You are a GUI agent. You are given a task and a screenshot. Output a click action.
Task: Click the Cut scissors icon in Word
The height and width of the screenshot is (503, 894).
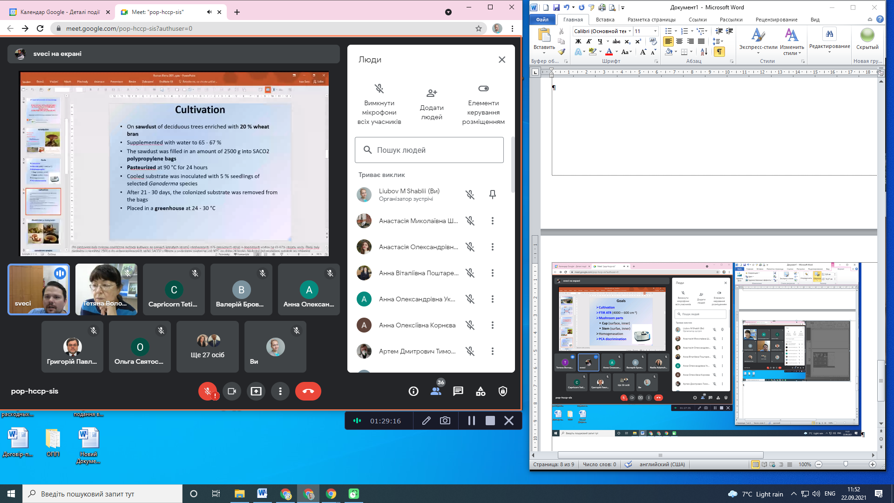click(x=562, y=32)
